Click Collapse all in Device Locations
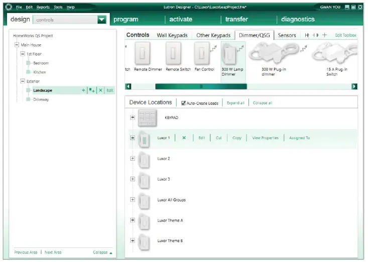The width and height of the screenshot is (368, 262). tap(263, 103)
